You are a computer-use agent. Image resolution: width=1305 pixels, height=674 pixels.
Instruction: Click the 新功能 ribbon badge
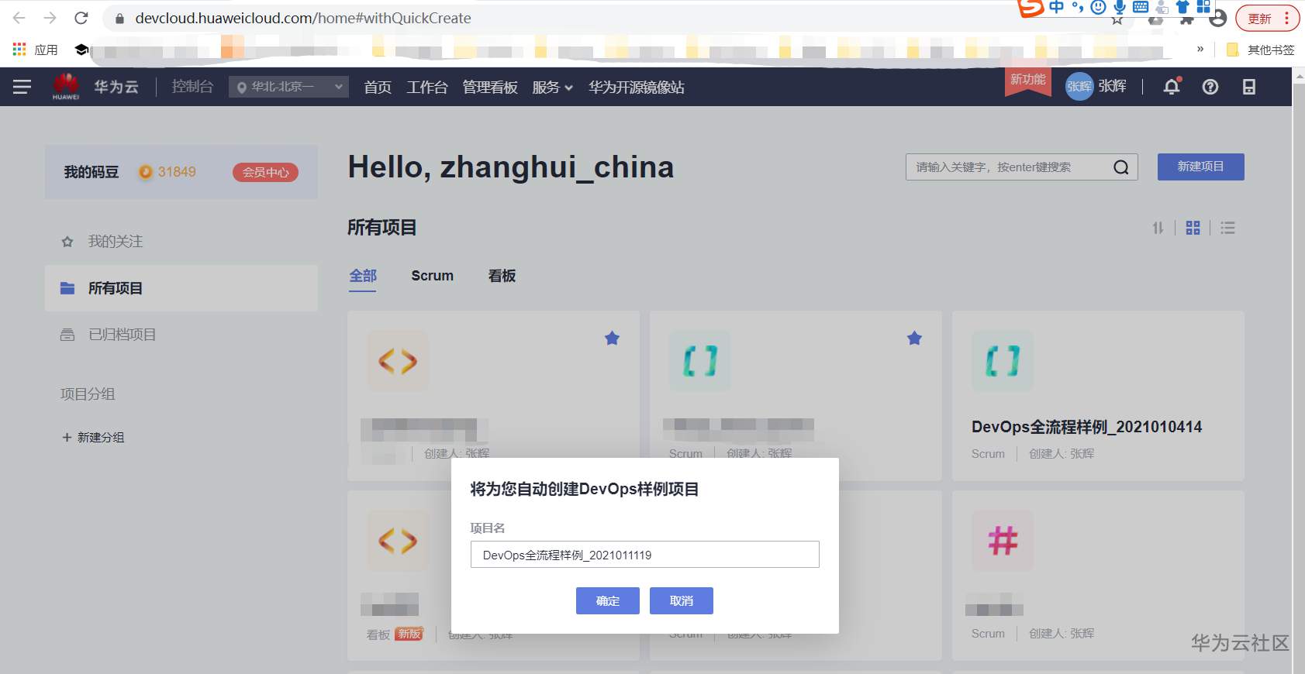[x=1028, y=81]
